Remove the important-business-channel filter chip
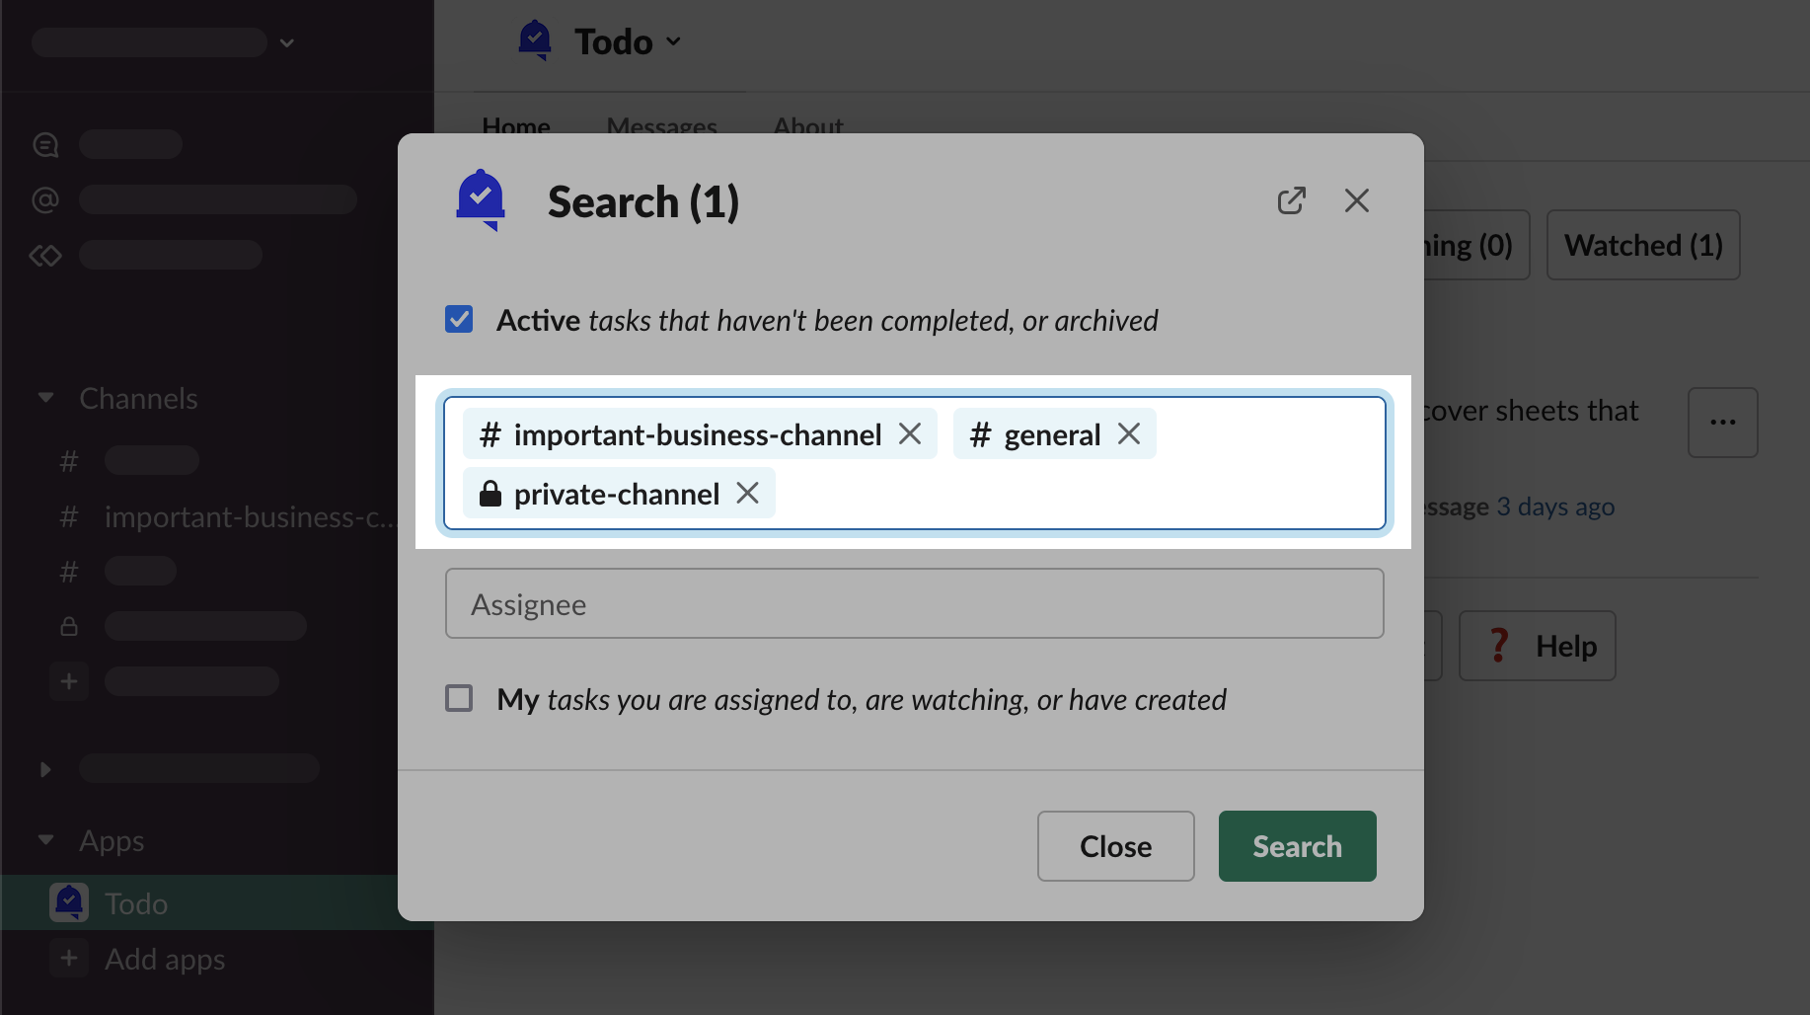Screen dimensions: 1810x1015 [910, 433]
